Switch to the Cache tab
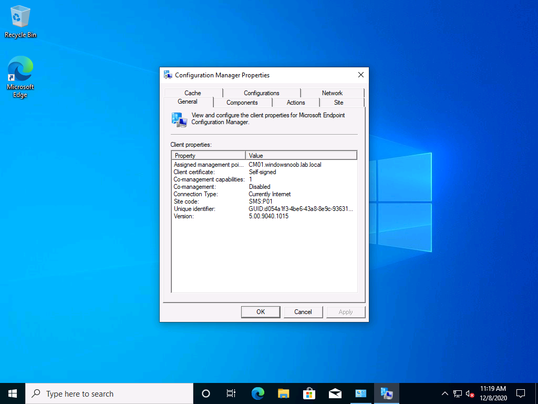 click(x=193, y=93)
